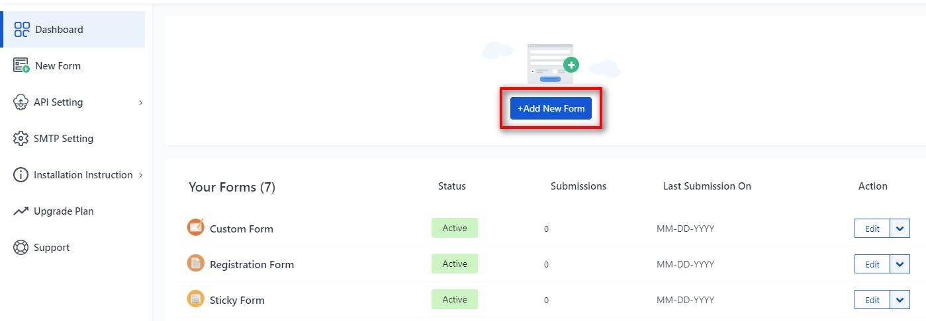Click the Your Forms (7) heading

coord(232,188)
